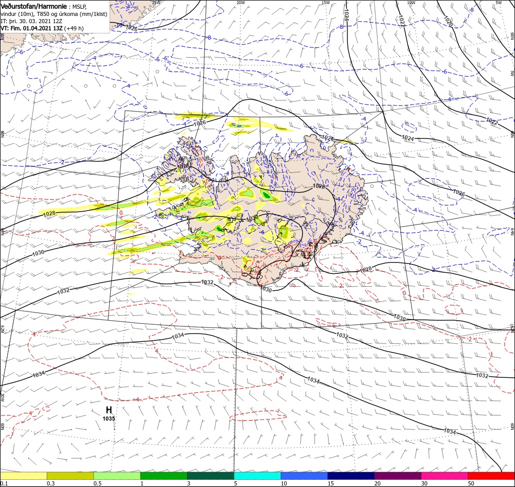Choose the purple 20 mm legend swatch
This screenshot has width=515, height=487.
point(398,476)
